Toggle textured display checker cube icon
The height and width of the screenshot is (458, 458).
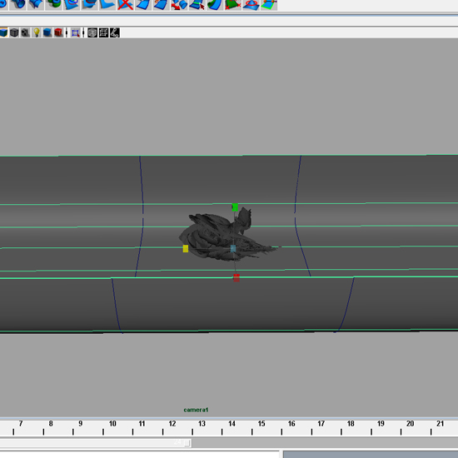25,32
